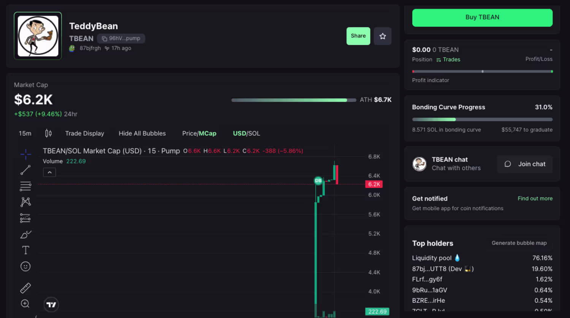Select the ruler measure tool
This screenshot has height=318, width=570.
tap(25, 288)
